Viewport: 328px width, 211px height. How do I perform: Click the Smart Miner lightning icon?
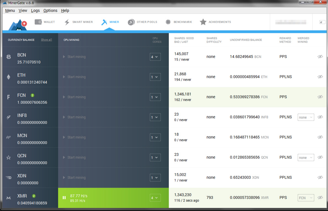[x=67, y=22]
